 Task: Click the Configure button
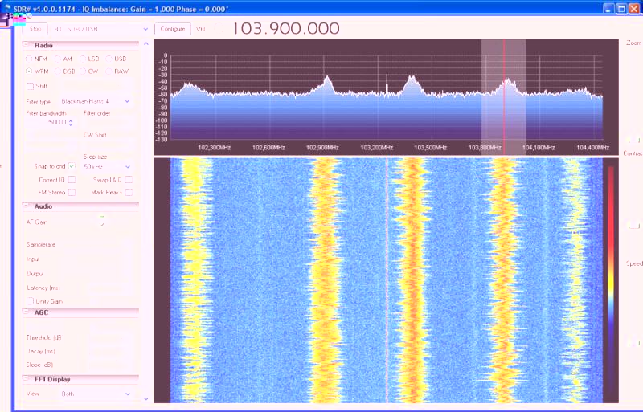point(172,28)
